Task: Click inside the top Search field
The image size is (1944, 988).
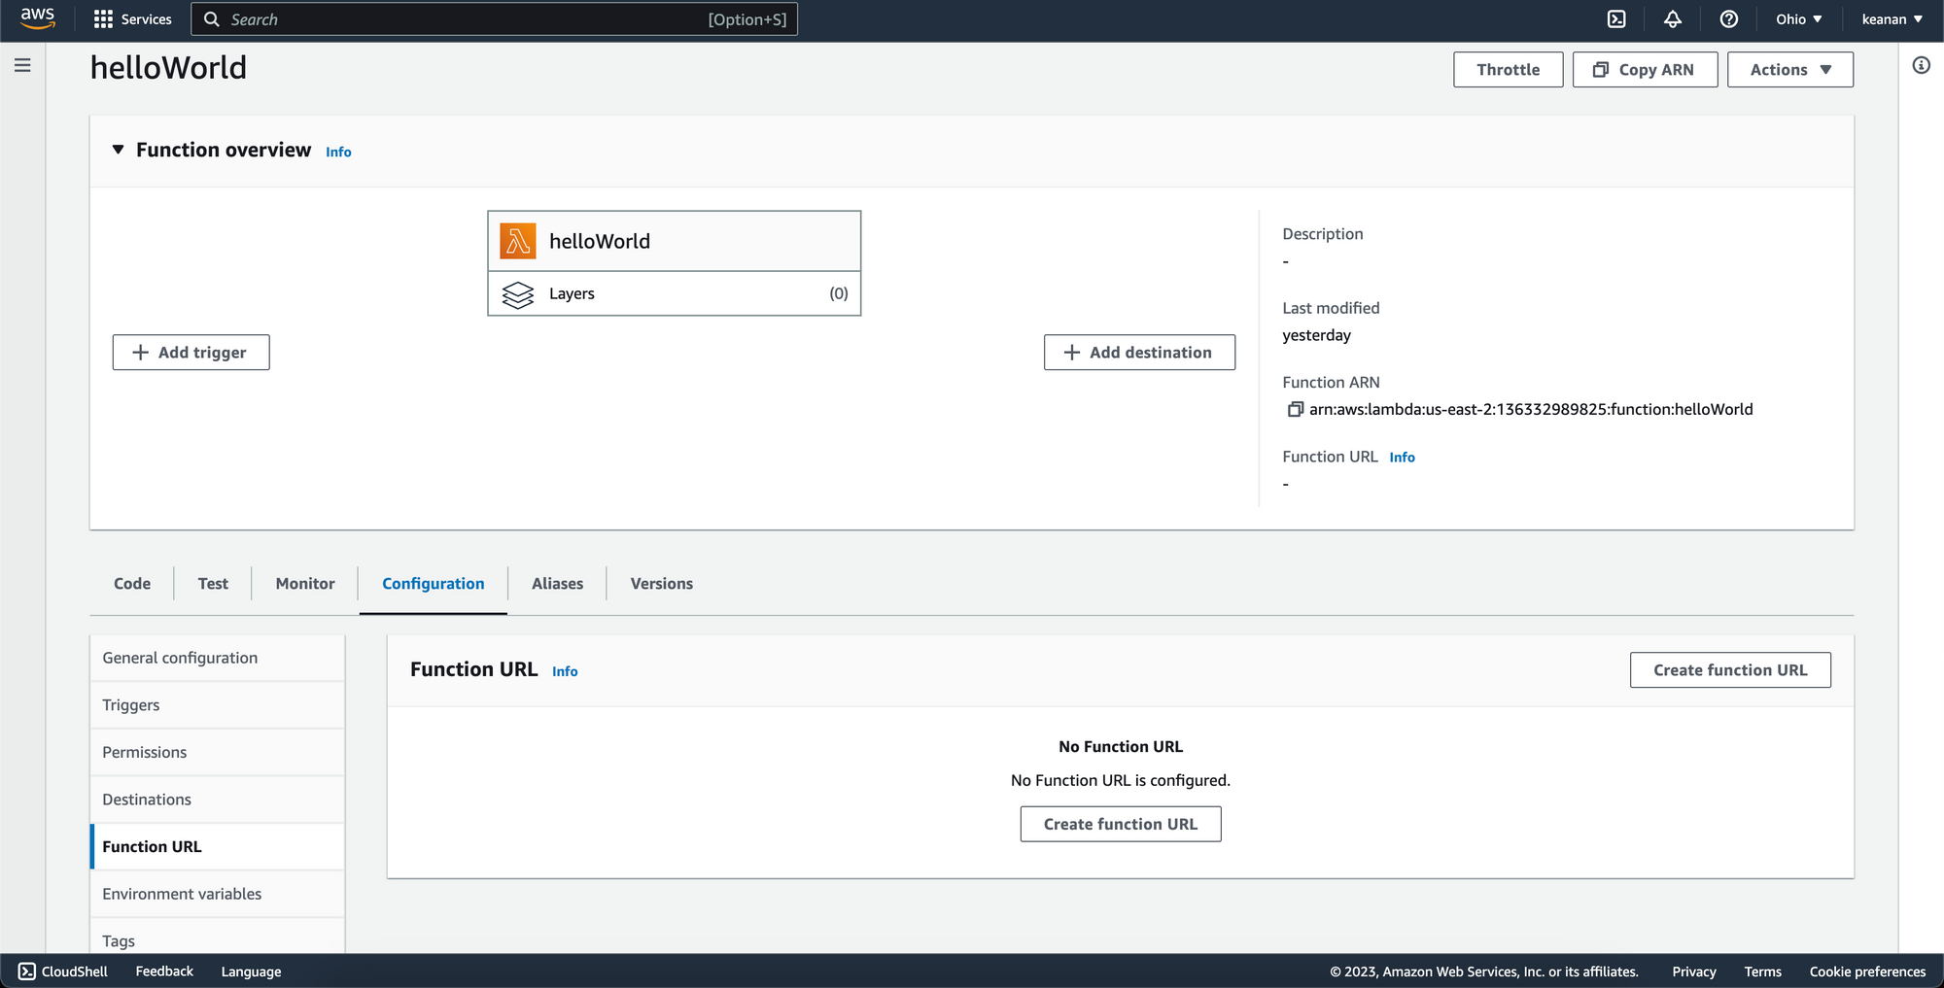Action: [494, 19]
